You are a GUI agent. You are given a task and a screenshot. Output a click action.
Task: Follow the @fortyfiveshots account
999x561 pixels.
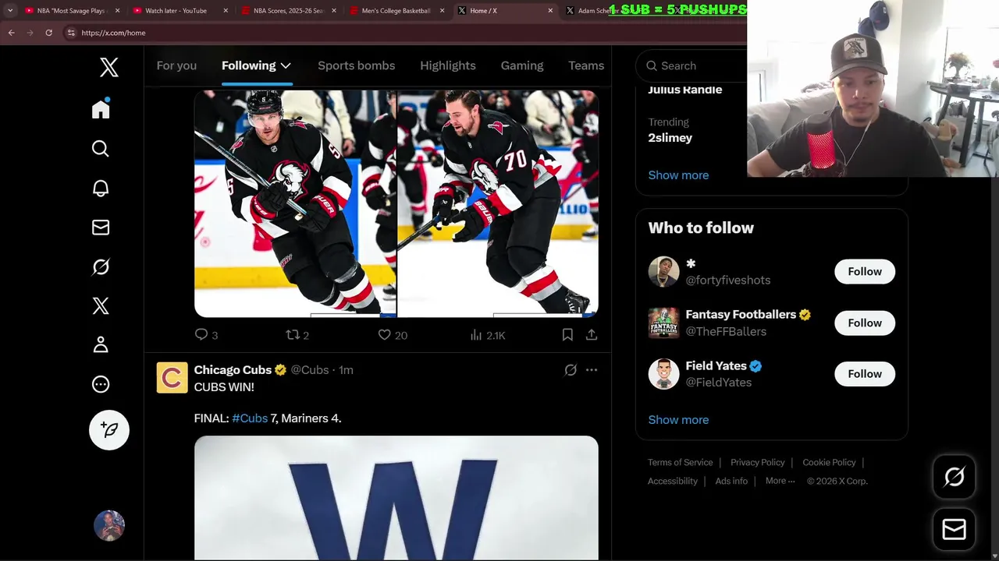coord(865,271)
